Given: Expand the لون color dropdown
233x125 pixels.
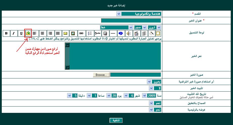Looking at the screenshot, I should [159, 27].
